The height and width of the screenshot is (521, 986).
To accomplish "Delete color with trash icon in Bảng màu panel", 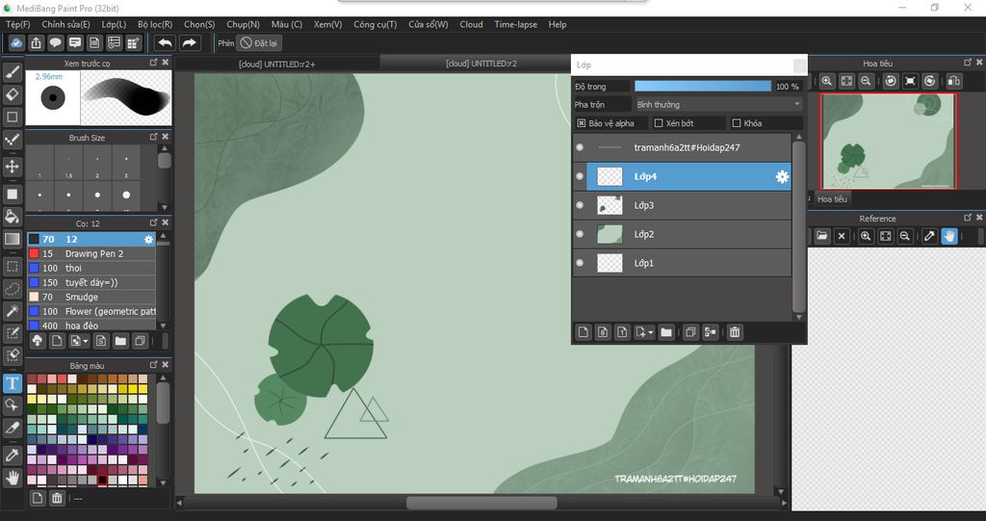I will (57, 498).
